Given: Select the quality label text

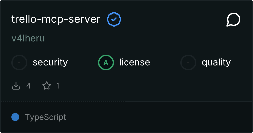Looking at the screenshot, I should click(x=216, y=62).
